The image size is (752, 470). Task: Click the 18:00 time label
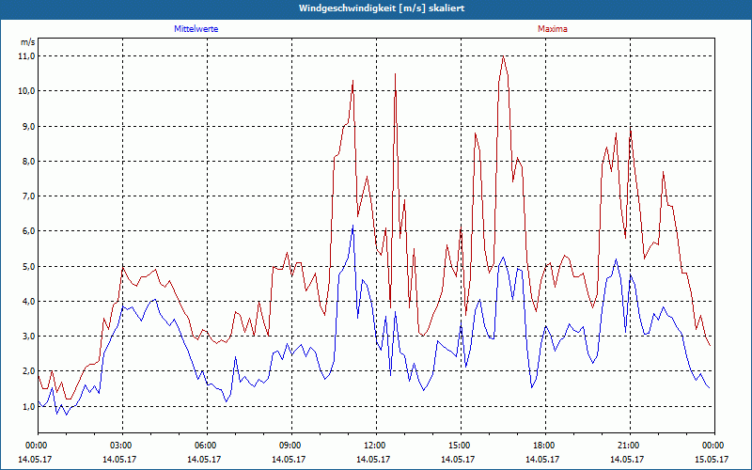tap(545, 446)
